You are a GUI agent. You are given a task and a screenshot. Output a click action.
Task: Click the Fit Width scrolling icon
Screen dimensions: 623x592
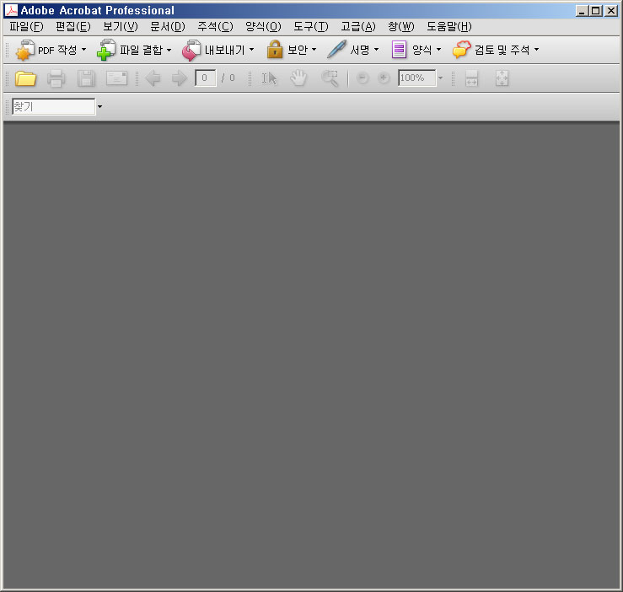471,78
